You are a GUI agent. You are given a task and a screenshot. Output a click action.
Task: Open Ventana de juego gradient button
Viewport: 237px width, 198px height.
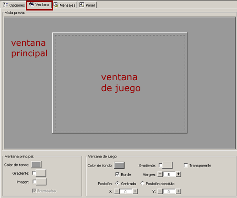tap(167, 165)
